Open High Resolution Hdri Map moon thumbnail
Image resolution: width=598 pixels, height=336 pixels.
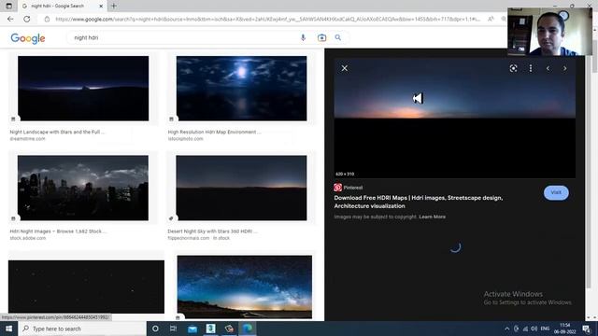[241, 89]
